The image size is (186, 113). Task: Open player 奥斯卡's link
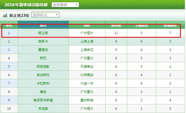pos(43,41)
